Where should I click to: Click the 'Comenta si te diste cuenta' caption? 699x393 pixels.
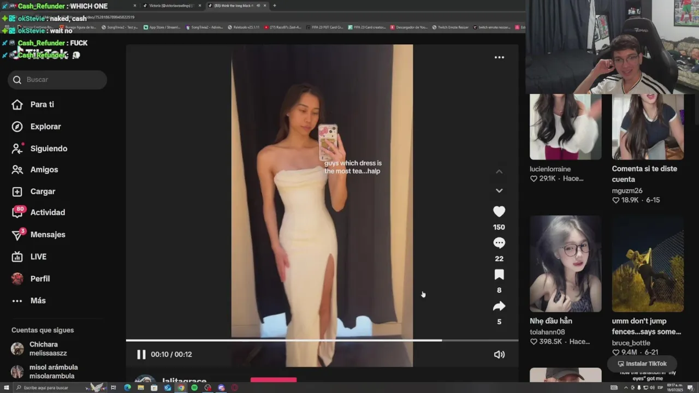pyautogui.click(x=644, y=174)
